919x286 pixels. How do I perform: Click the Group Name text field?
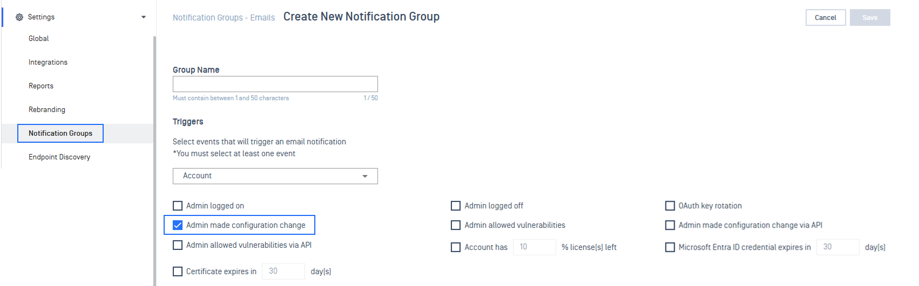click(x=275, y=84)
